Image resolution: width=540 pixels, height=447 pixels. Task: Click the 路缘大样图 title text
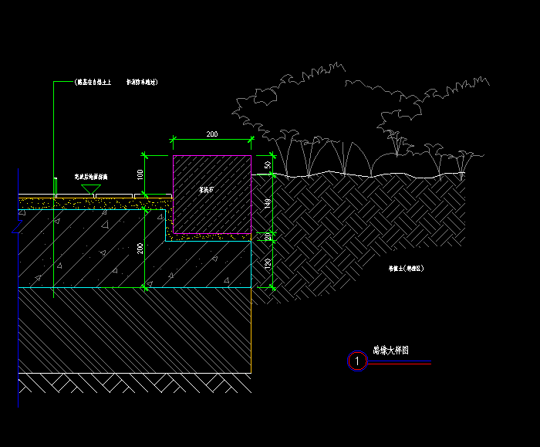(x=390, y=350)
